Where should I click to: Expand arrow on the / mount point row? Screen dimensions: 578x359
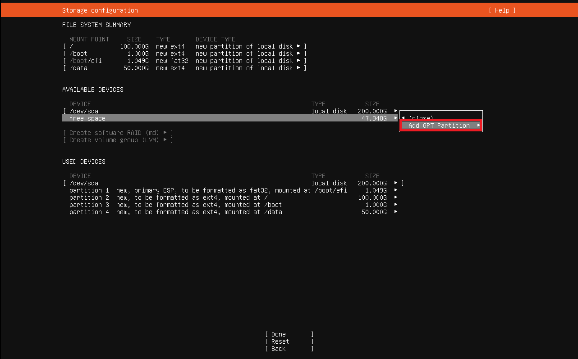(x=298, y=46)
